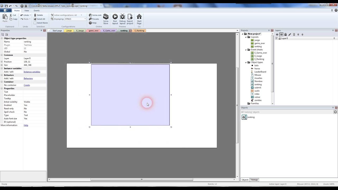Viewport: 338px width, 190px height.
Task: Toggle layer visibility eye button
Action: tap(281, 35)
